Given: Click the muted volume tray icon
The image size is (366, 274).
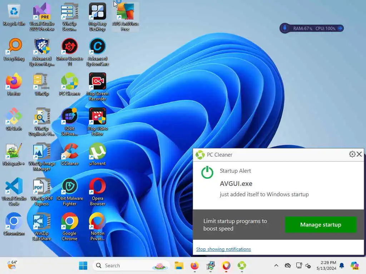Looking at the screenshot, I should 308,265.
